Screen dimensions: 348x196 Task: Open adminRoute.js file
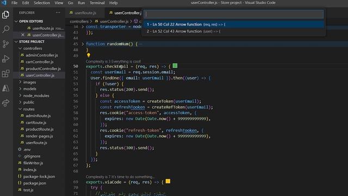[x=39, y=115]
